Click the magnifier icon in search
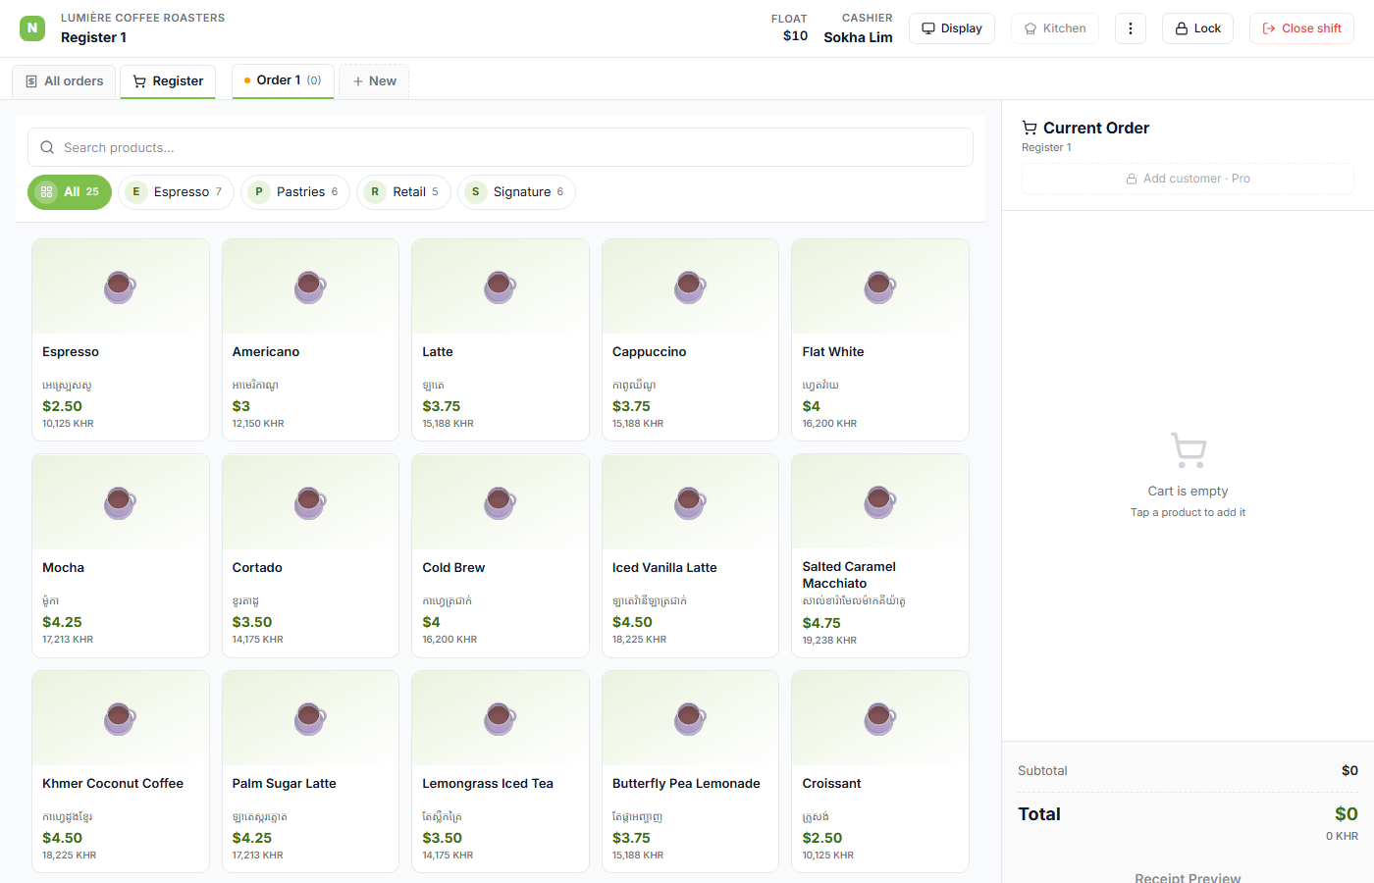The image size is (1374, 883). tap(47, 147)
